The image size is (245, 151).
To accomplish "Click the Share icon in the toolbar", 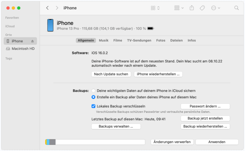I will 192,8.
